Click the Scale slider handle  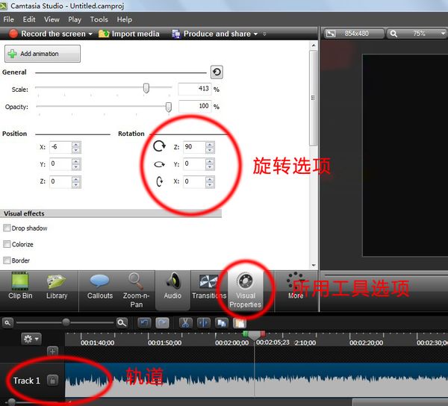(146, 88)
